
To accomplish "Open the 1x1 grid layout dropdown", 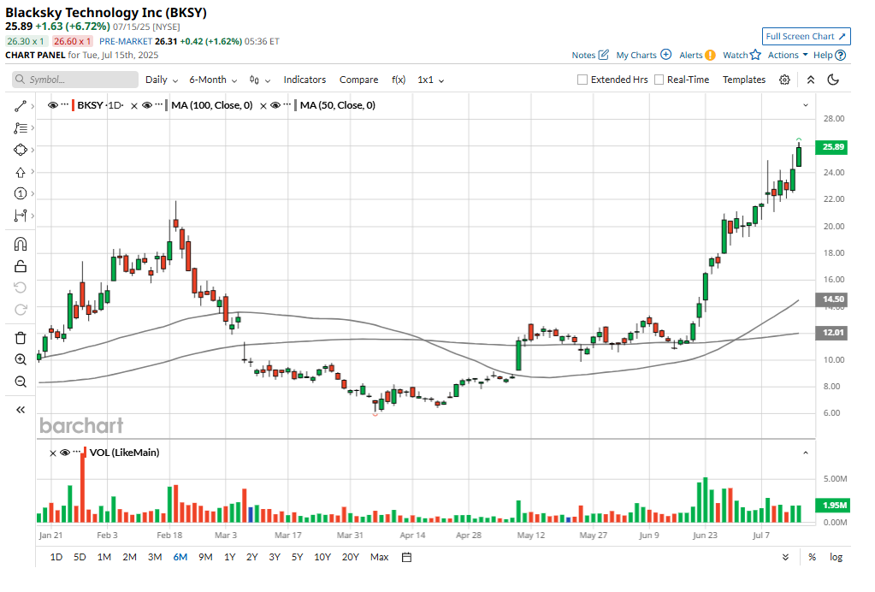I will pyautogui.click(x=431, y=80).
